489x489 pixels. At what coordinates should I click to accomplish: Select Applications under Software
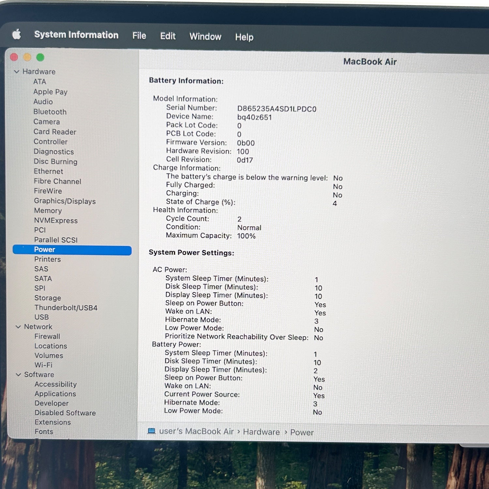point(55,394)
